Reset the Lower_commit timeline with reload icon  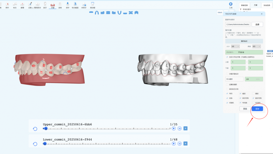click(x=35, y=144)
